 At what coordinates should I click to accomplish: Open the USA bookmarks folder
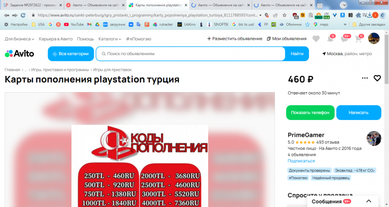(38, 24)
